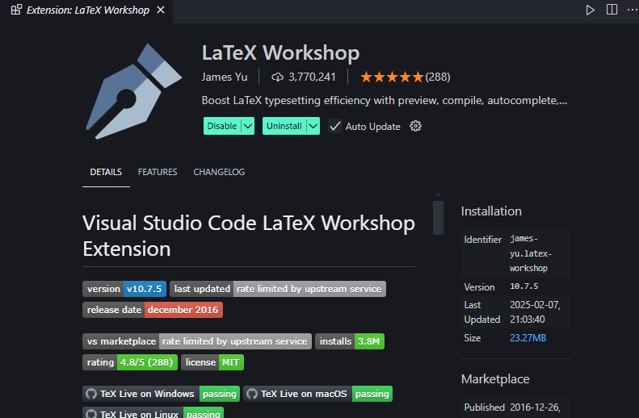Click the LaTeX Workshop pen nib logo
Viewport: 639px width, 418px height.
point(133,91)
